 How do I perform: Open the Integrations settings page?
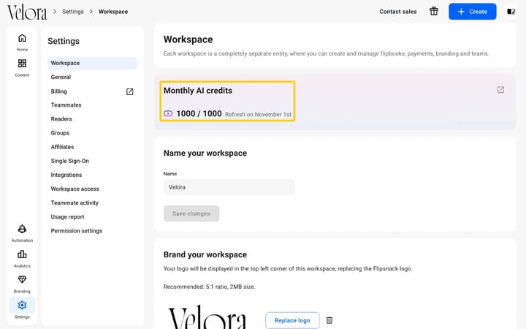[66, 175]
